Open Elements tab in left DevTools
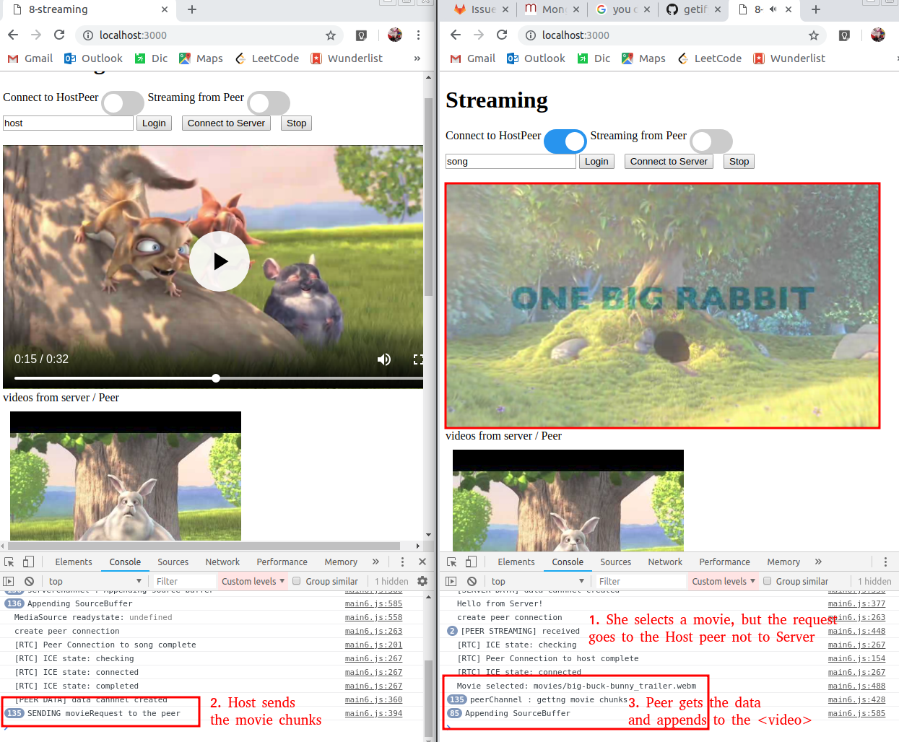The image size is (899, 742). pos(74,562)
